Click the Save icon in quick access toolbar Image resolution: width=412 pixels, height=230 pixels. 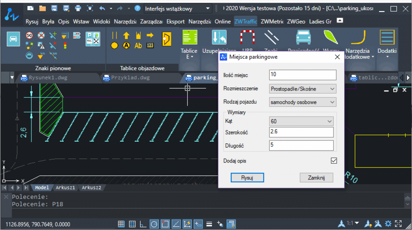[54, 8]
